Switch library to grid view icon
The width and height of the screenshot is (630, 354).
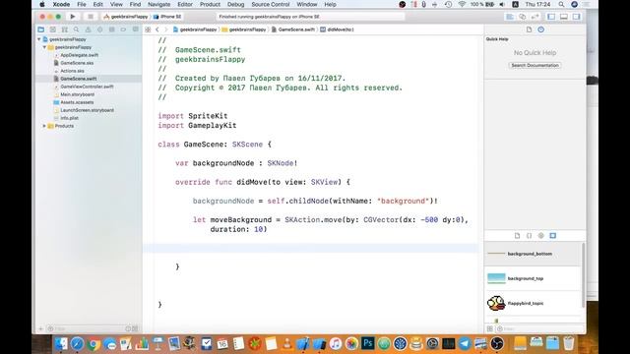coord(490,328)
